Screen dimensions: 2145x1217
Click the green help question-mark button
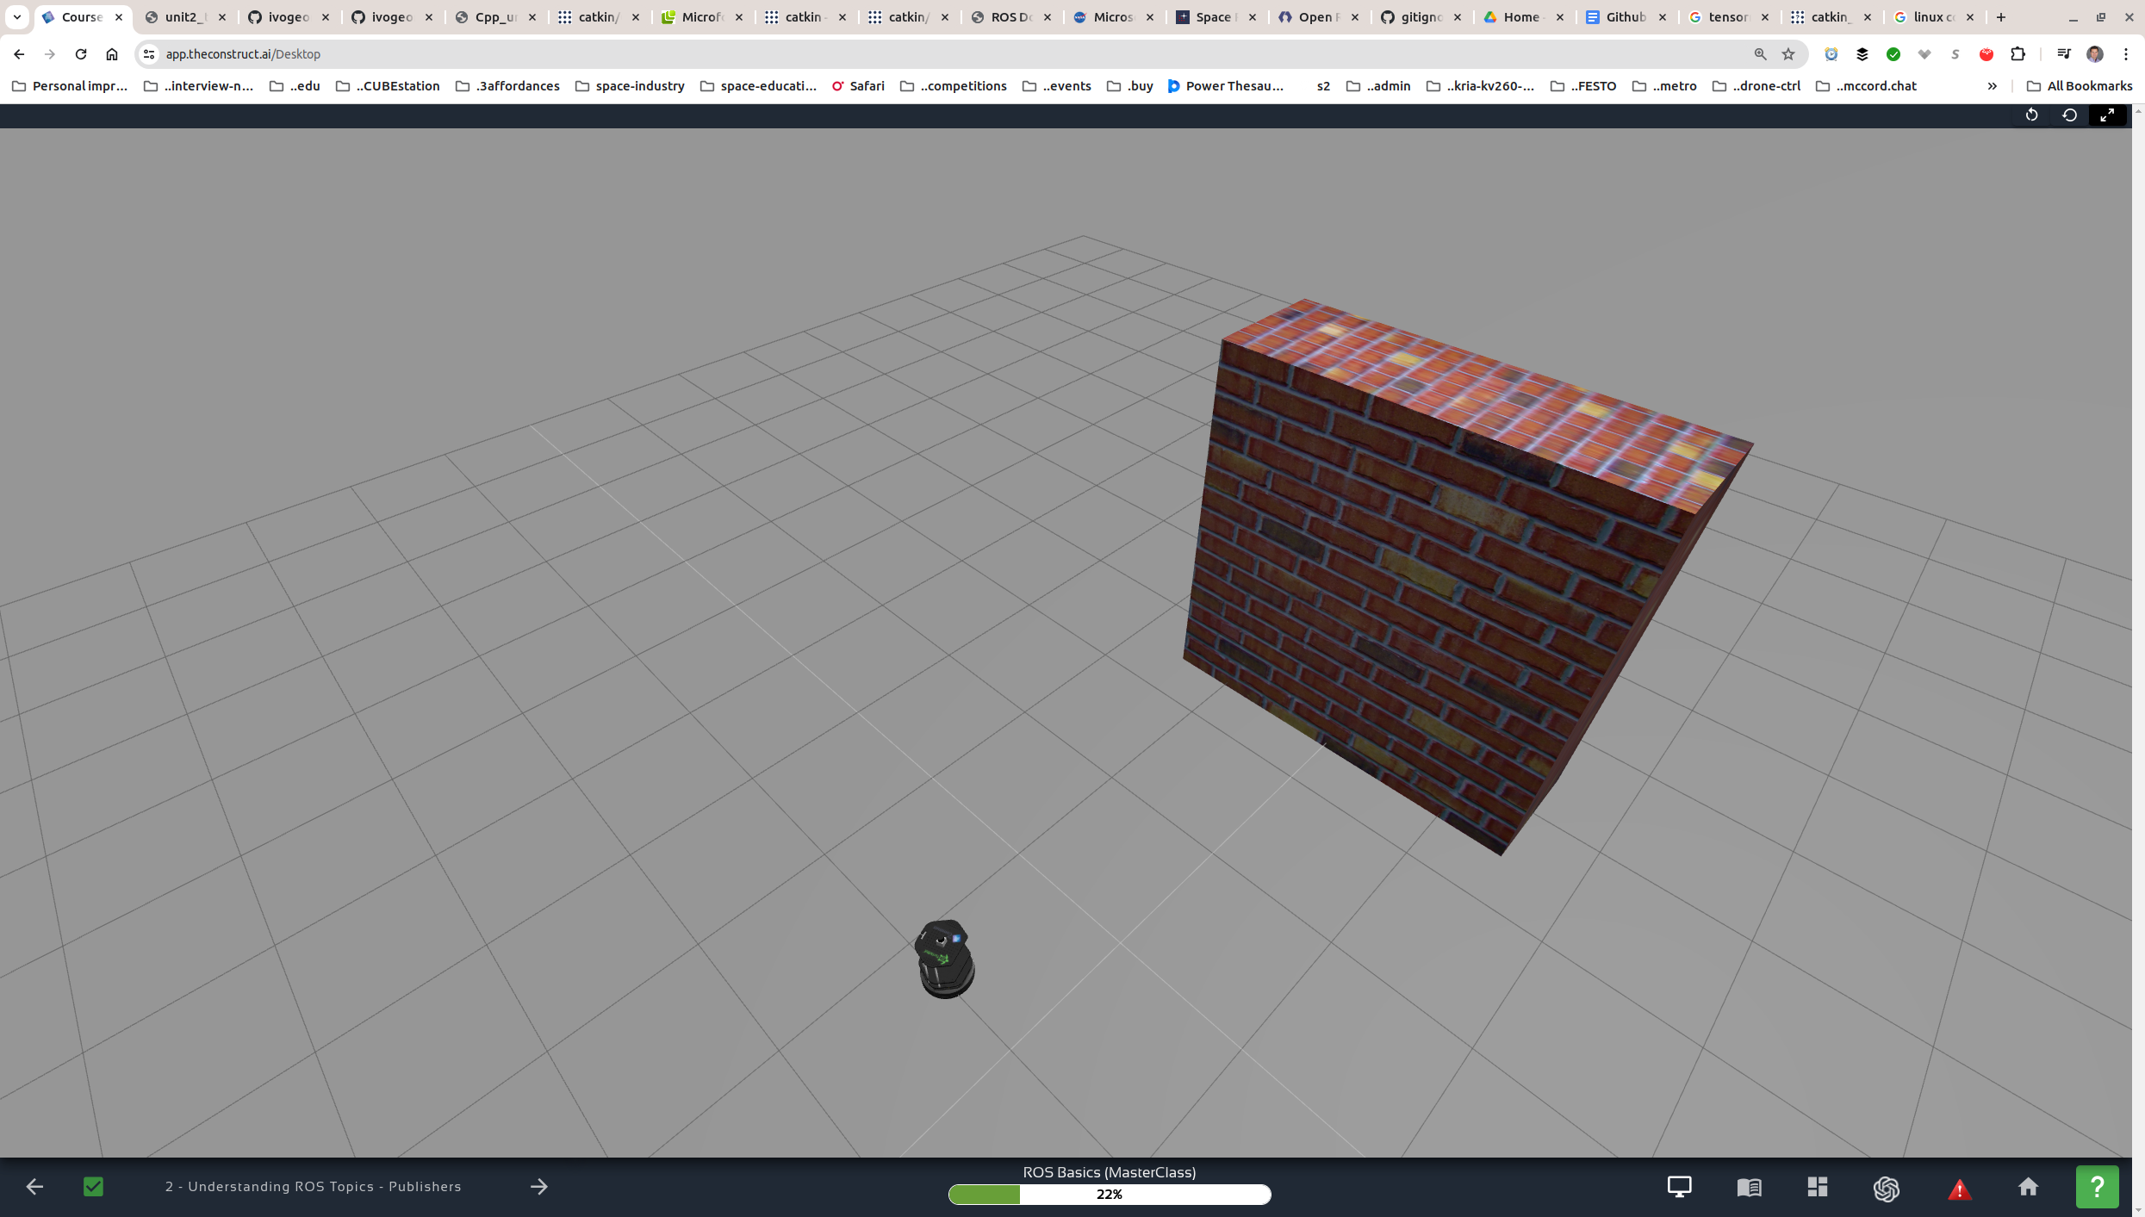[x=2097, y=1187]
